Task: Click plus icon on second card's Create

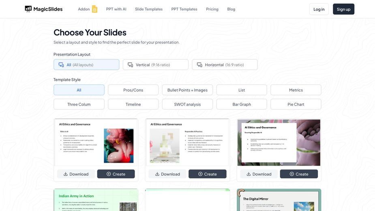Action: pos(200,174)
